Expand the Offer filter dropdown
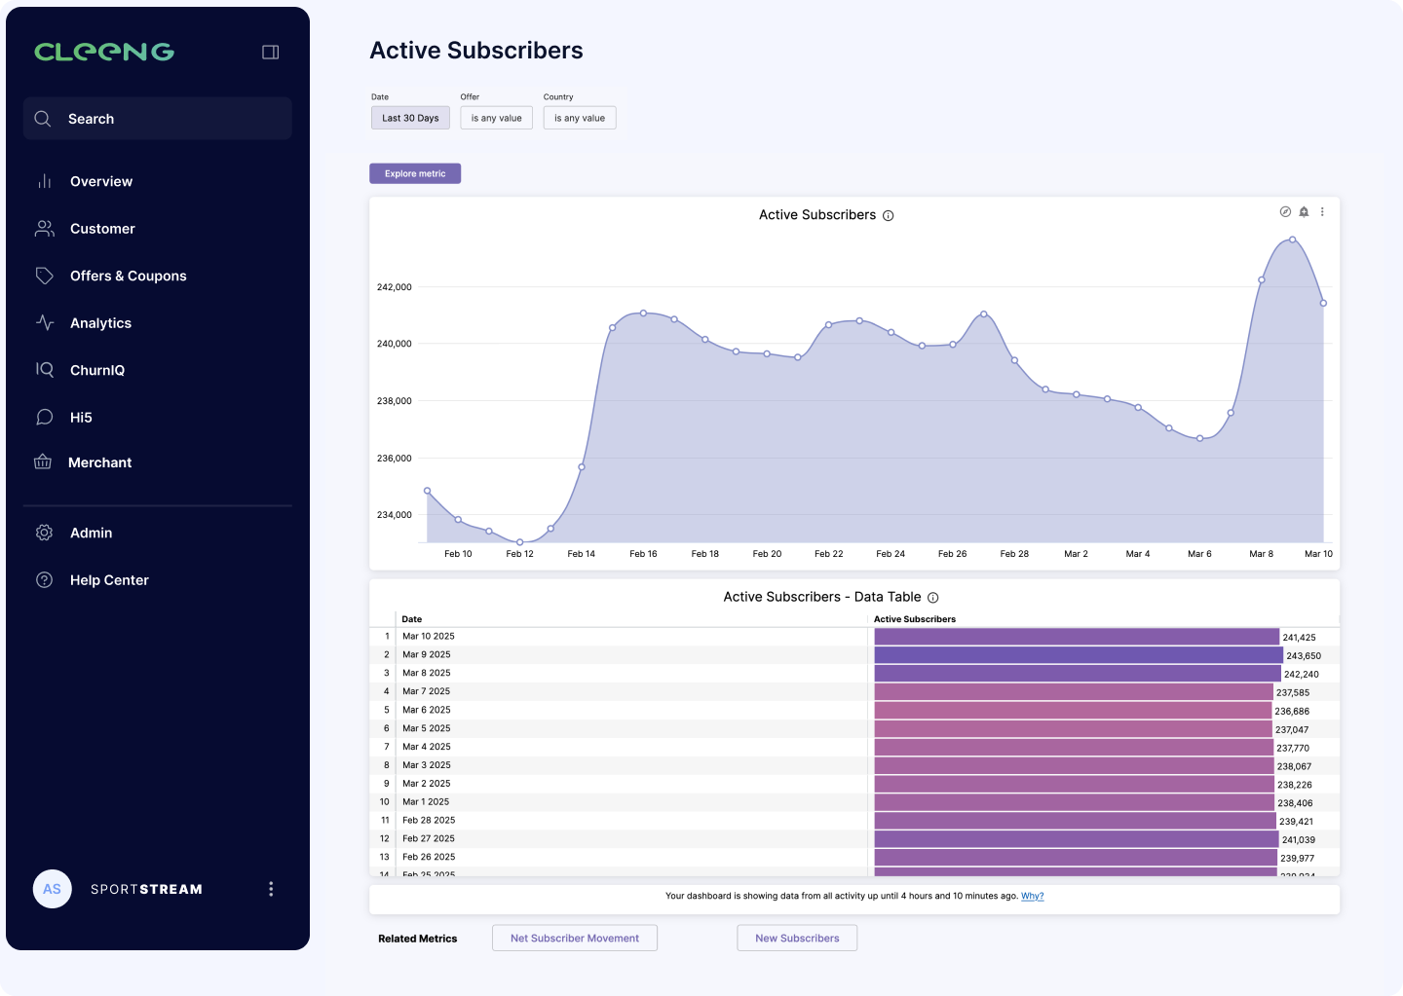 pyautogui.click(x=496, y=118)
